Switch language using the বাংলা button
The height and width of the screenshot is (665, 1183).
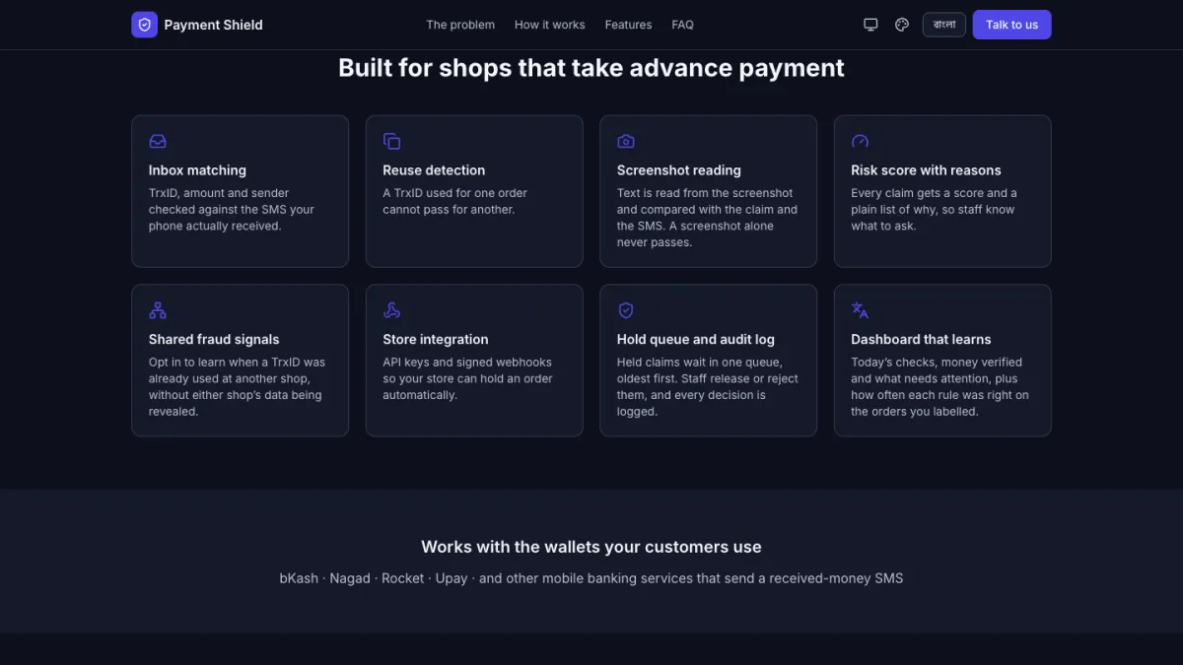943,25
